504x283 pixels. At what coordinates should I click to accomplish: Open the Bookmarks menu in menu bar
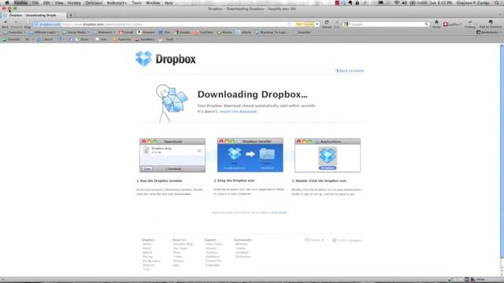coord(117,3)
